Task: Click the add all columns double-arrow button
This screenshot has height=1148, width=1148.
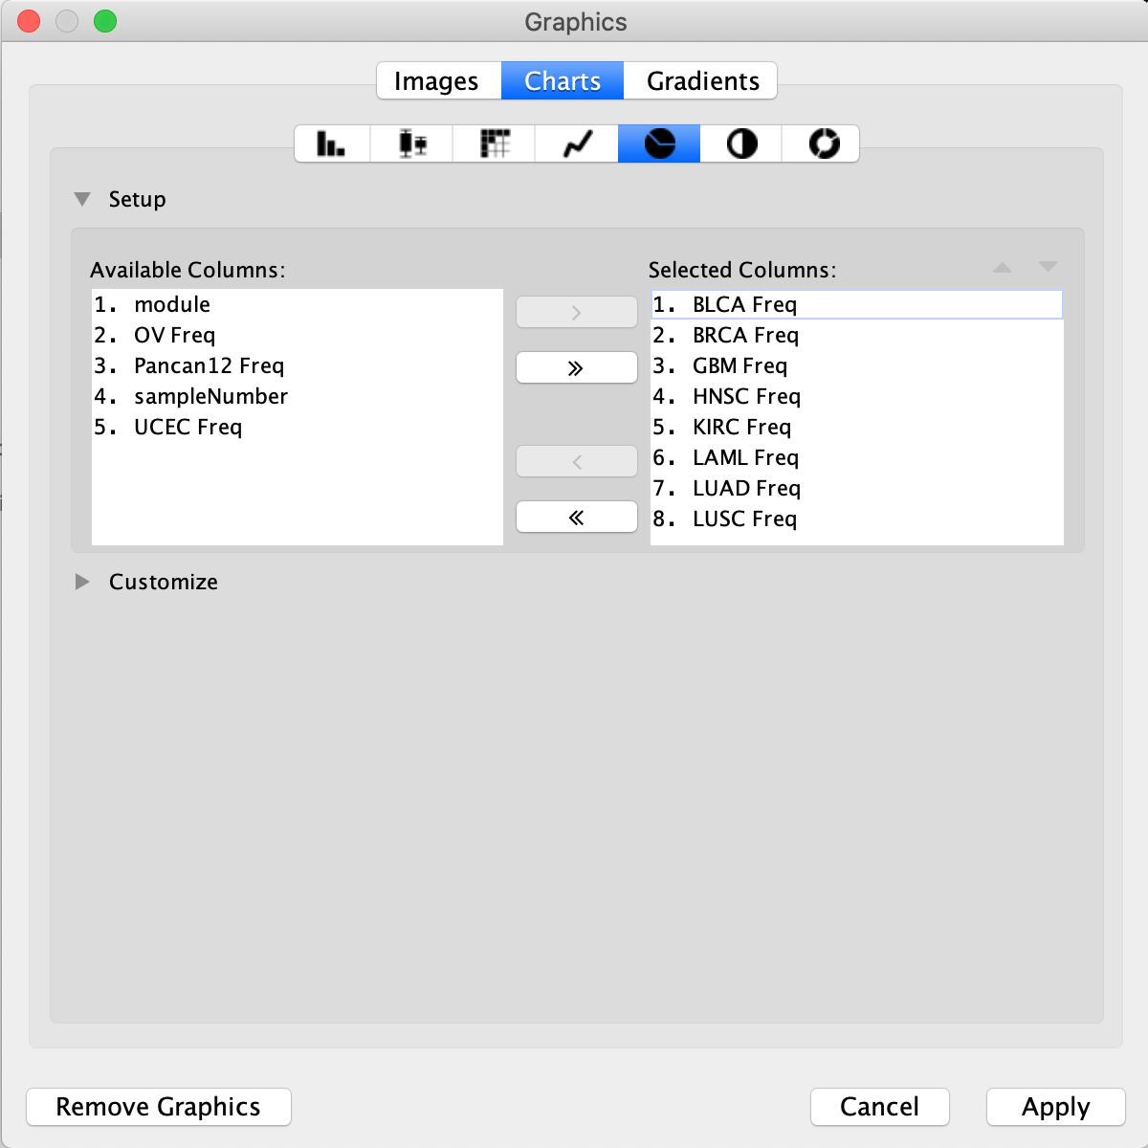Action: click(576, 368)
